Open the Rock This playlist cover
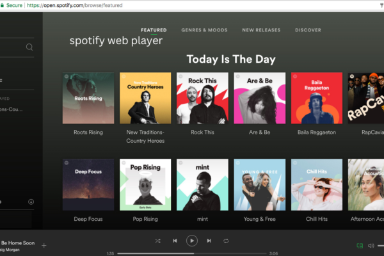 tap(202, 98)
